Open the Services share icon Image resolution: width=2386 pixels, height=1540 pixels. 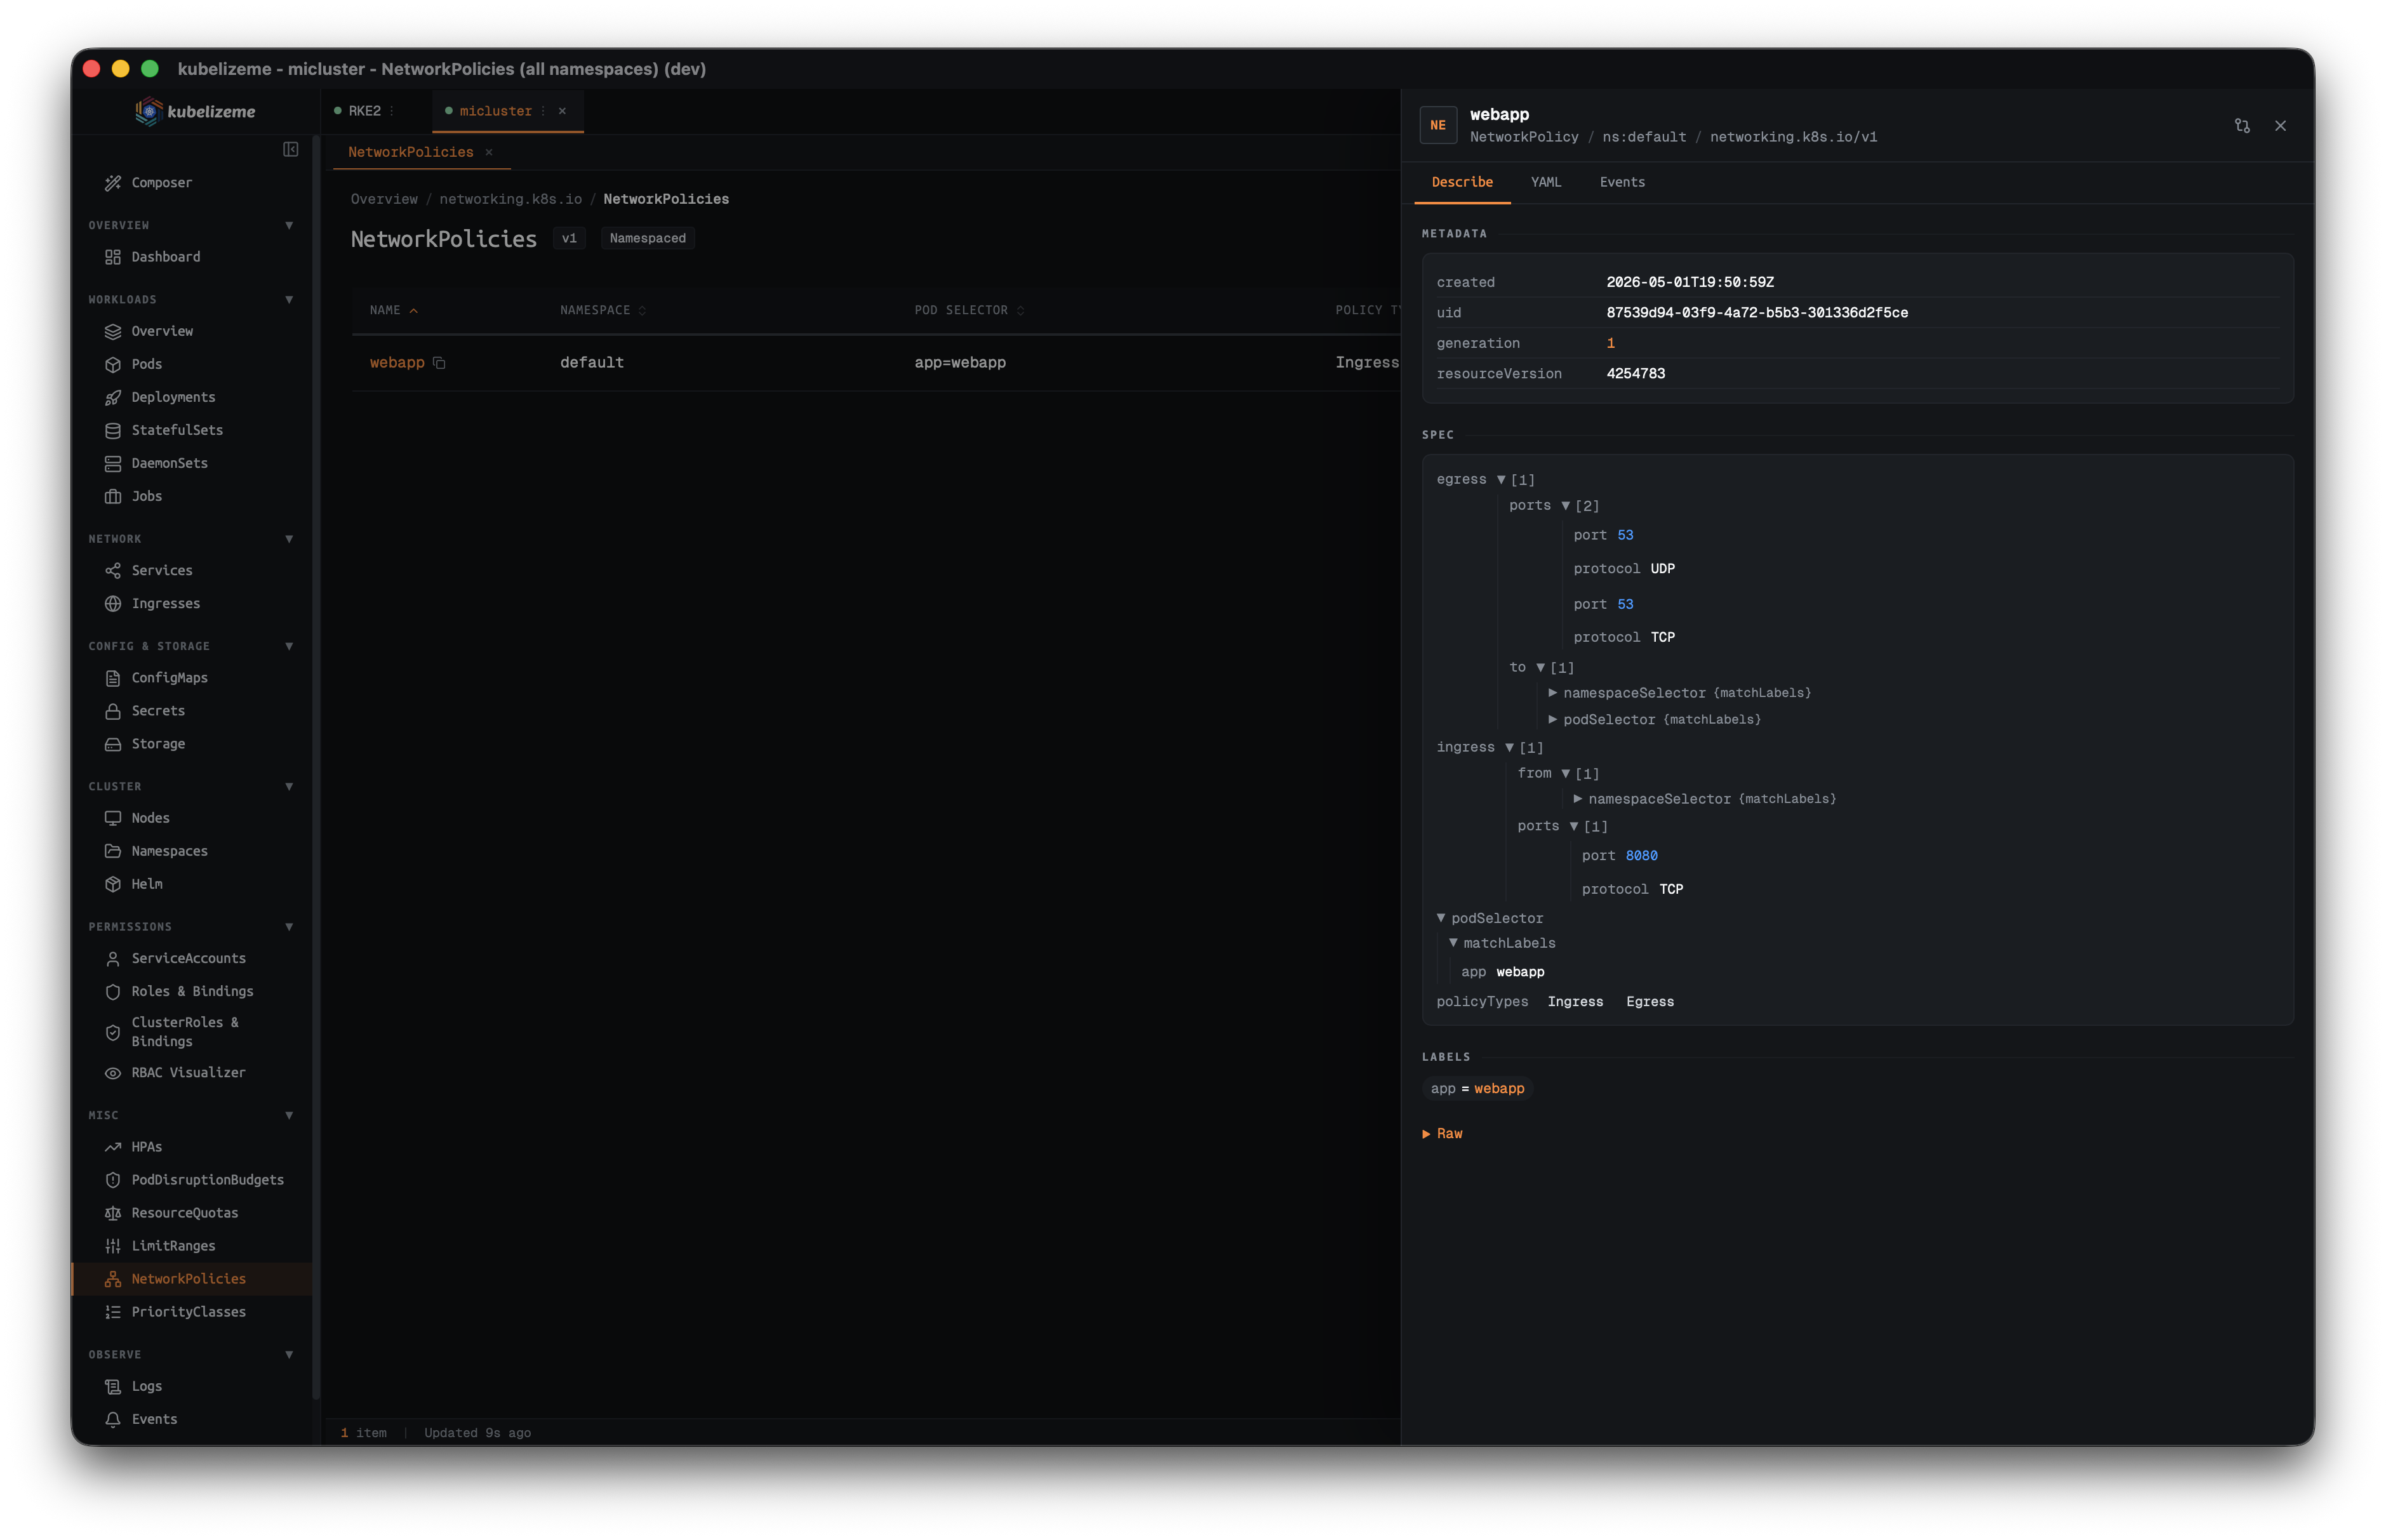click(113, 570)
